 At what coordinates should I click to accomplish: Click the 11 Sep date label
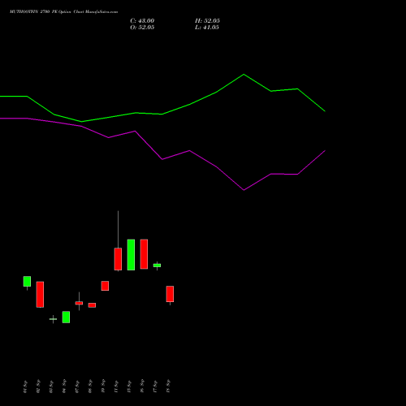[x=116, y=387]
